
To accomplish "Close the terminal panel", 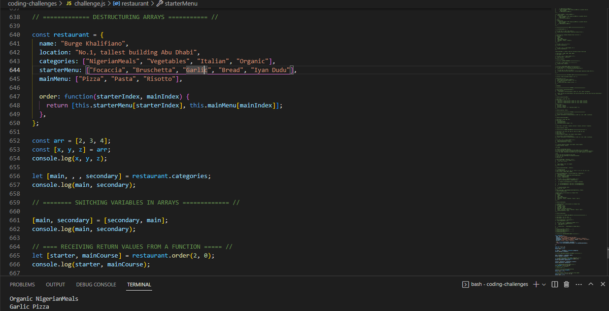I will [602, 284].
